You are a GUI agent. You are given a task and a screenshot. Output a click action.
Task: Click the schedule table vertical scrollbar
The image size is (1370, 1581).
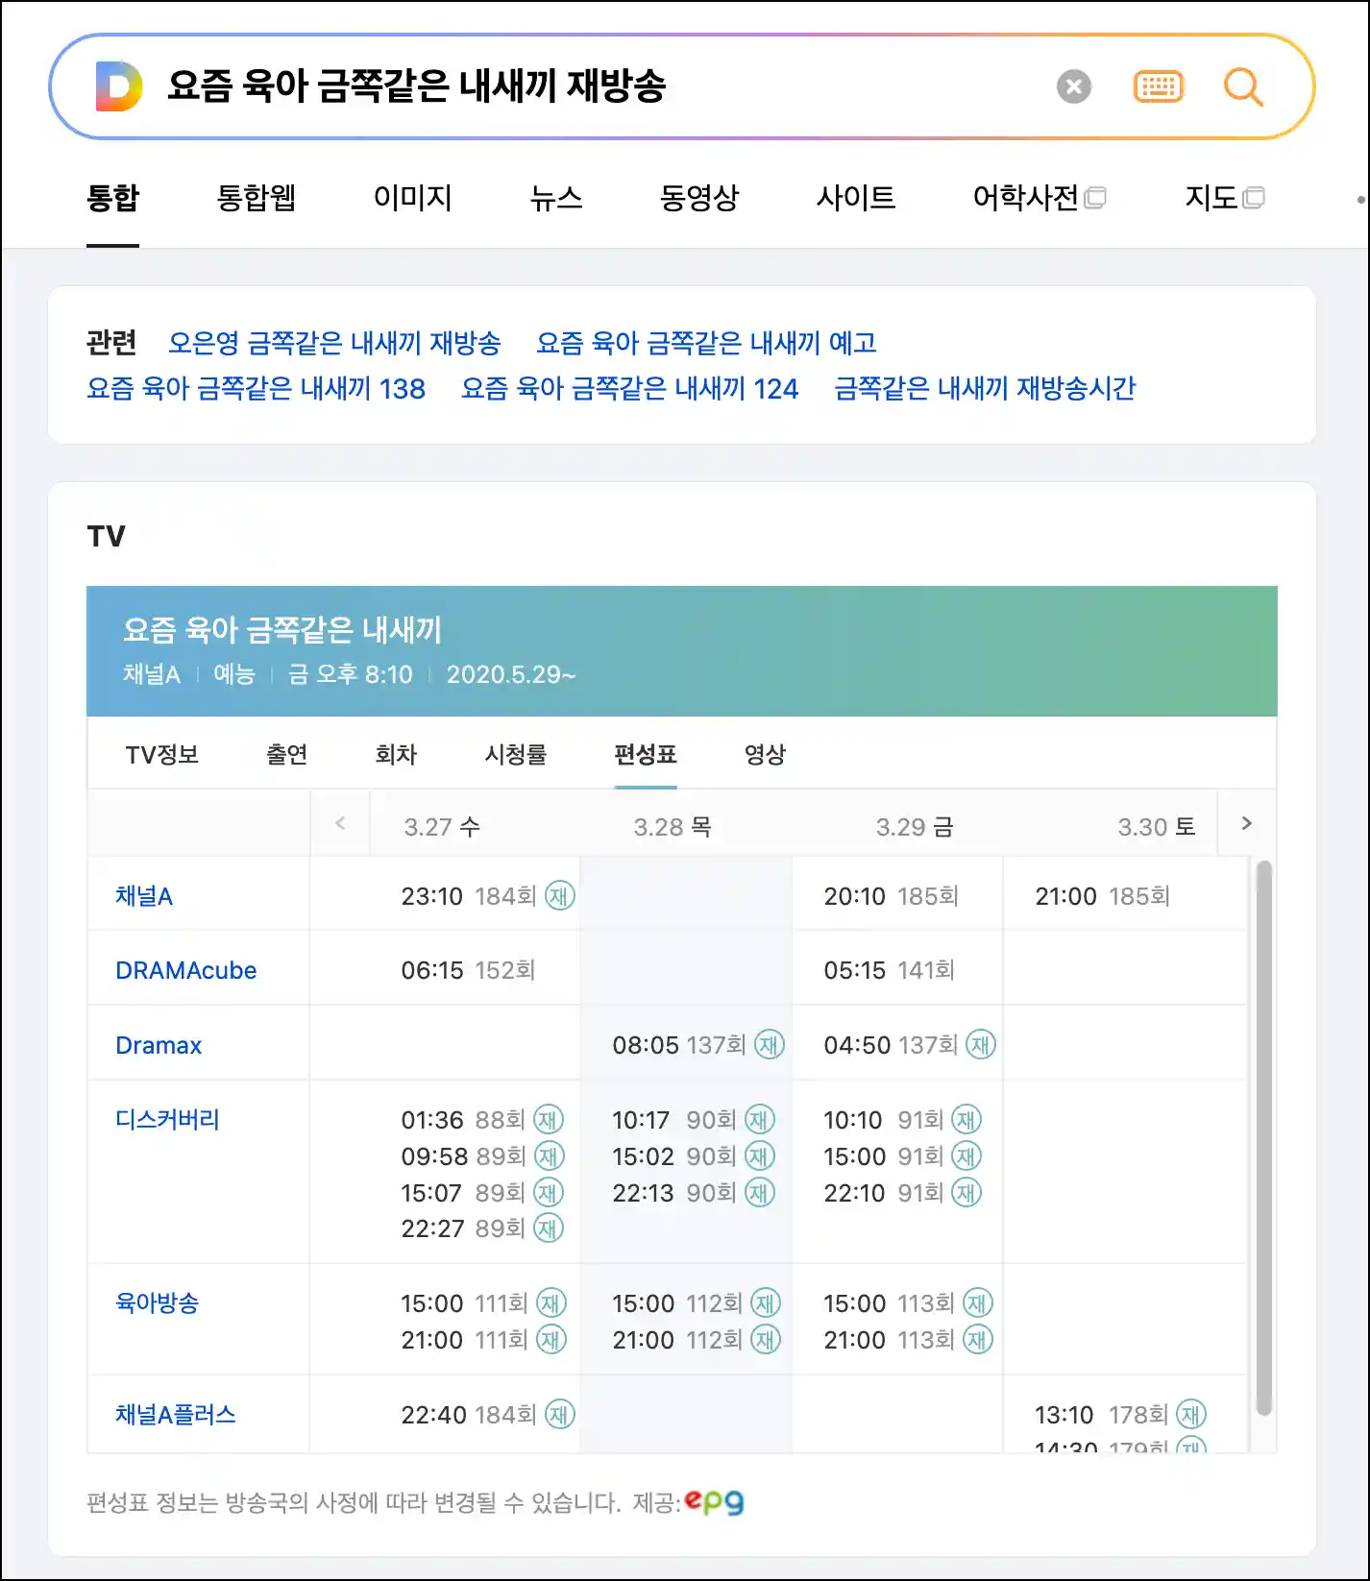(x=1264, y=1138)
